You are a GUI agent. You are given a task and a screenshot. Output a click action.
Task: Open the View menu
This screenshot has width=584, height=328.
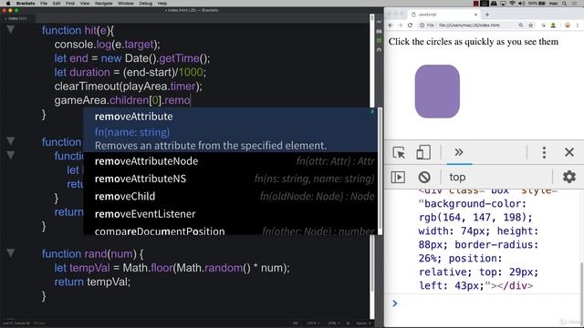[x=85, y=4]
